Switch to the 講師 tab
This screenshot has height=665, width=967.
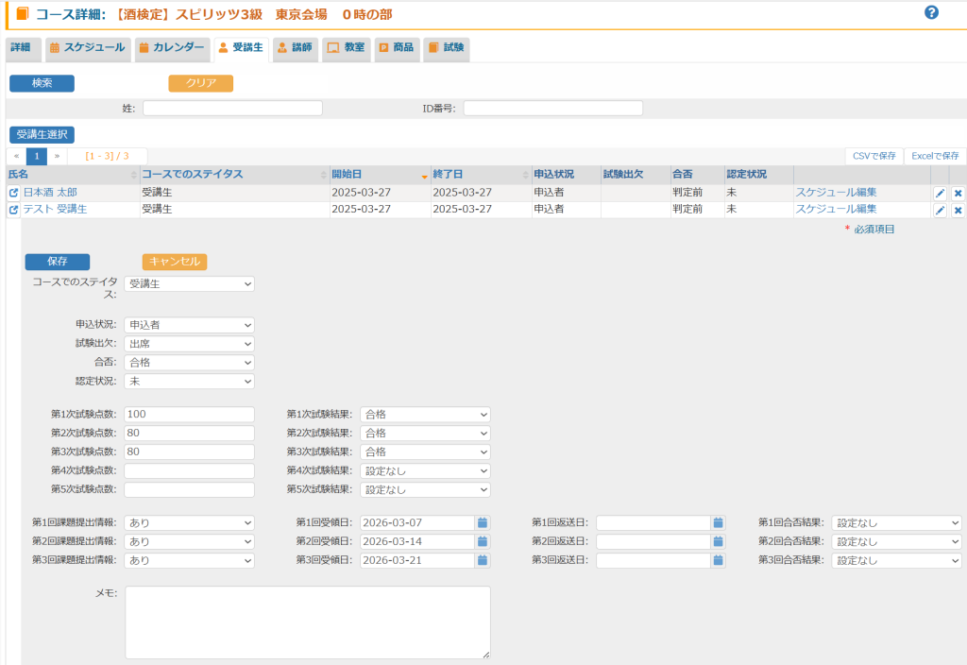(x=294, y=47)
